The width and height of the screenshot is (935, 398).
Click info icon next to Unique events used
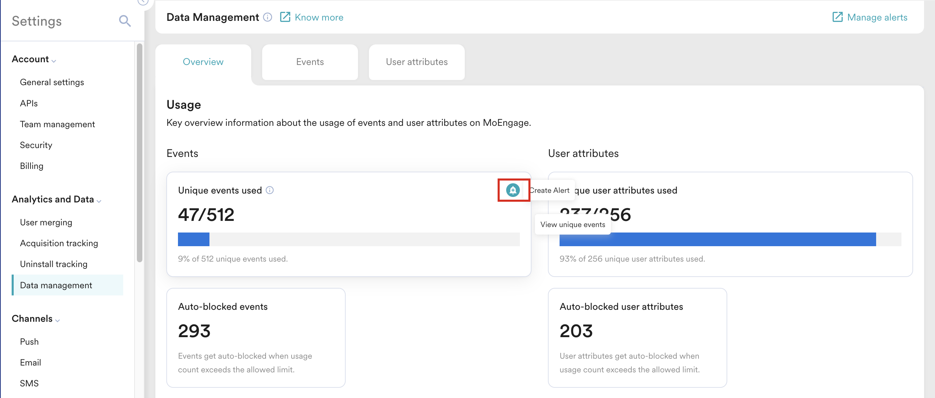[270, 190]
